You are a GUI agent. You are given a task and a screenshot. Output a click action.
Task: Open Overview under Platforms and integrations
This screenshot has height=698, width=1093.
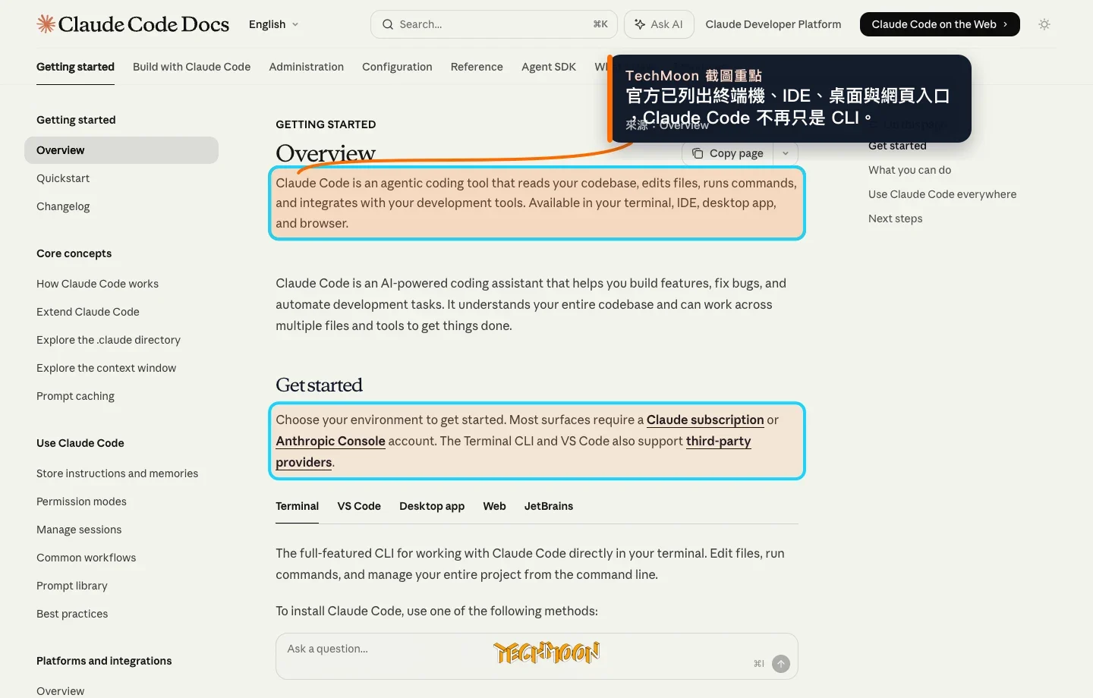click(x=60, y=691)
